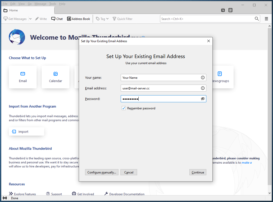Open the Message menu
The height and width of the screenshot is (202, 273).
pyautogui.click(x=40, y=4)
